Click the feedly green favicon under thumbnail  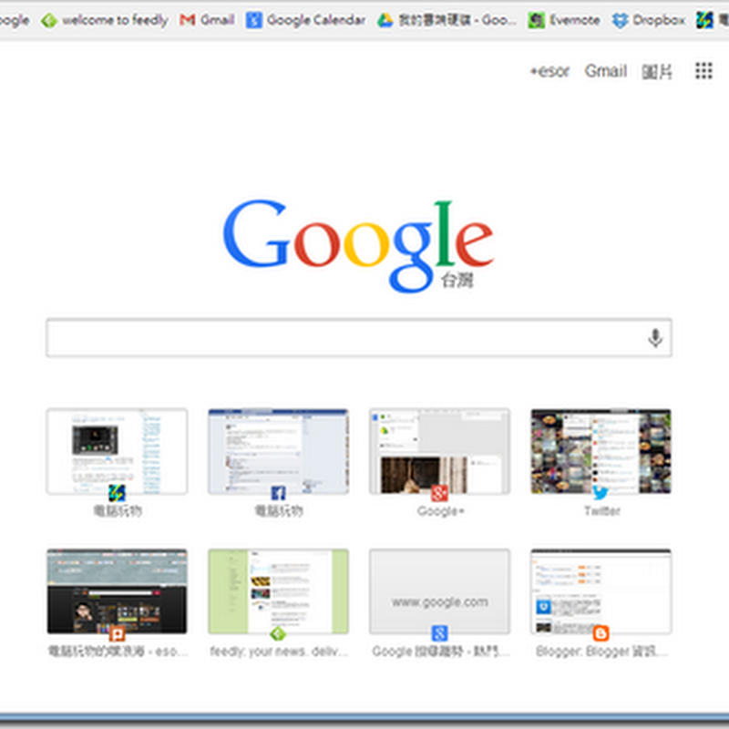278,633
